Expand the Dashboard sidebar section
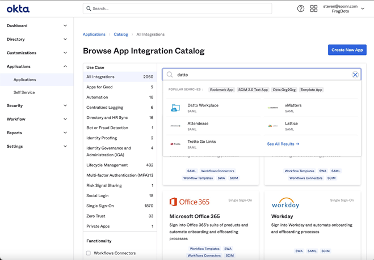Image resolution: width=374 pixels, height=260 pixels. (x=36, y=25)
